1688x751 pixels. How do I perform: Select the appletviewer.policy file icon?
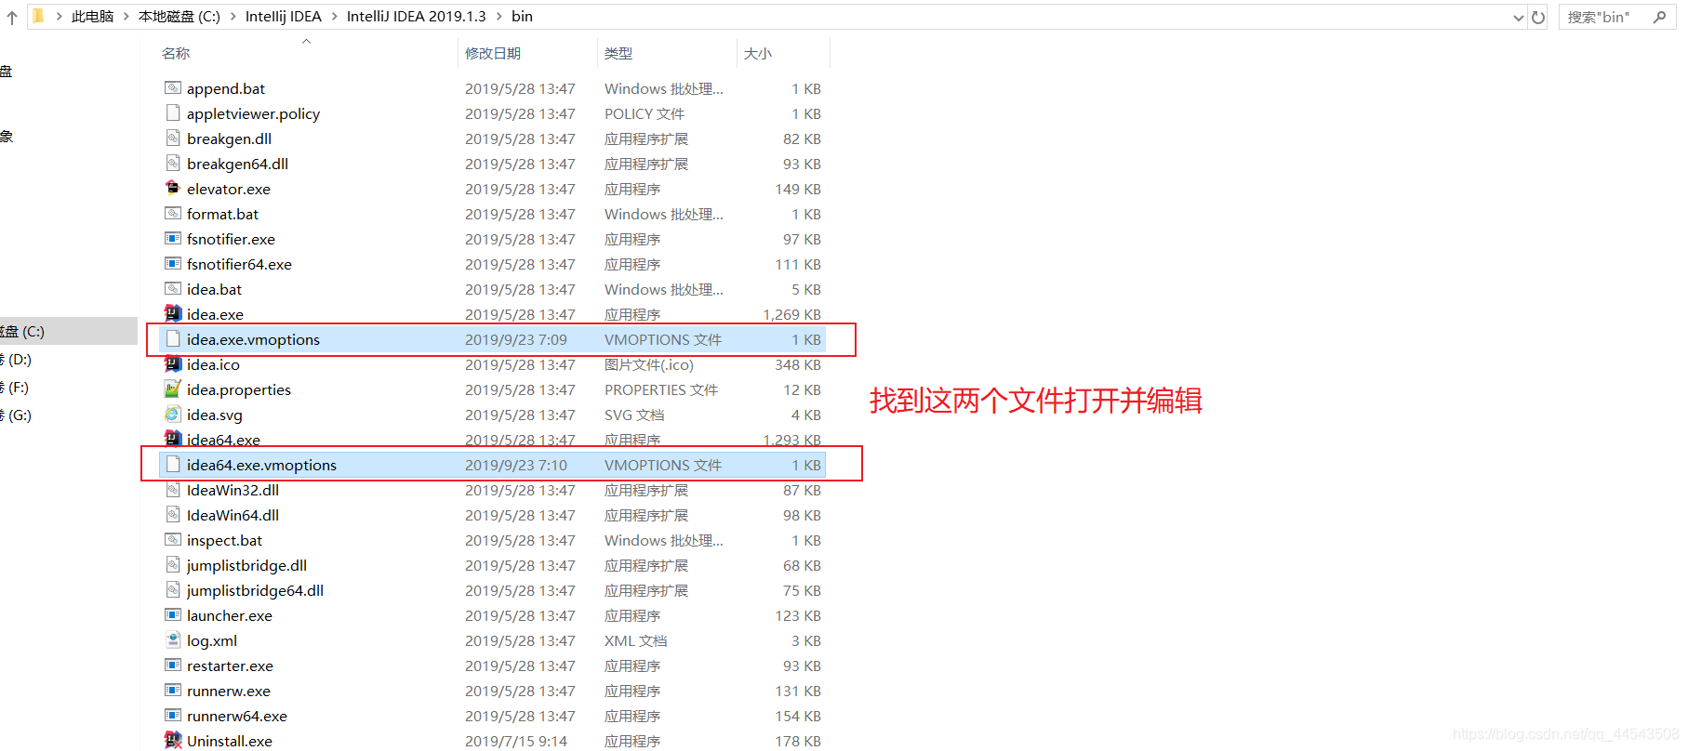pyautogui.click(x=173, y=113)
